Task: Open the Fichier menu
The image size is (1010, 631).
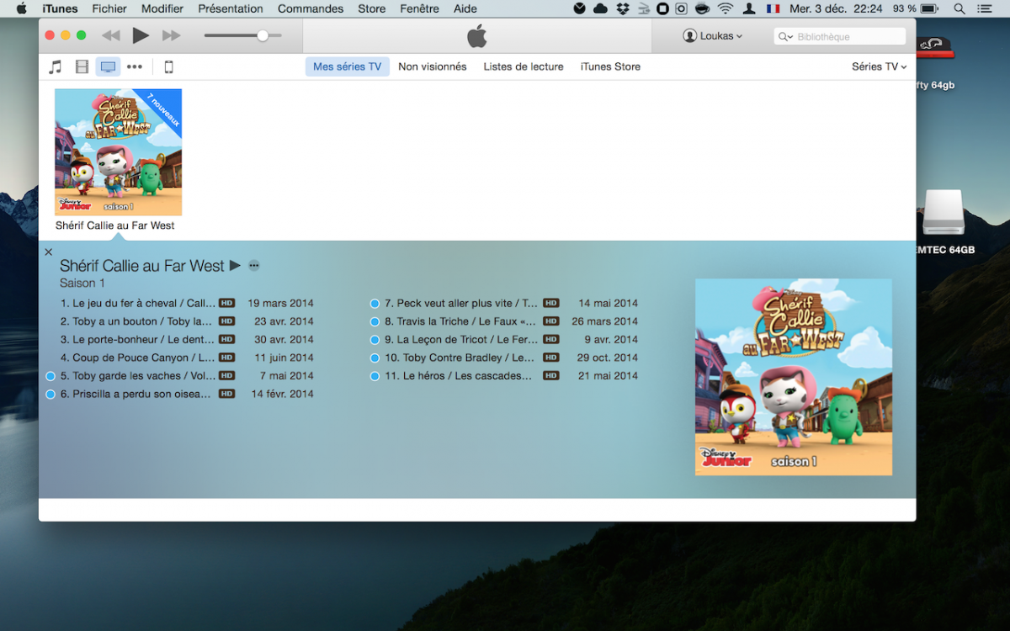Action: pyautogui.click(x=109, y=8)
